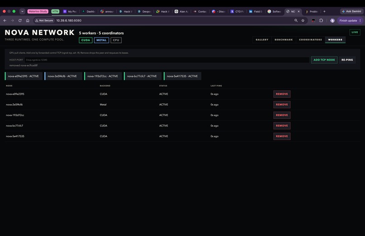Open the profile avatar icon

[x=332, y=20]
